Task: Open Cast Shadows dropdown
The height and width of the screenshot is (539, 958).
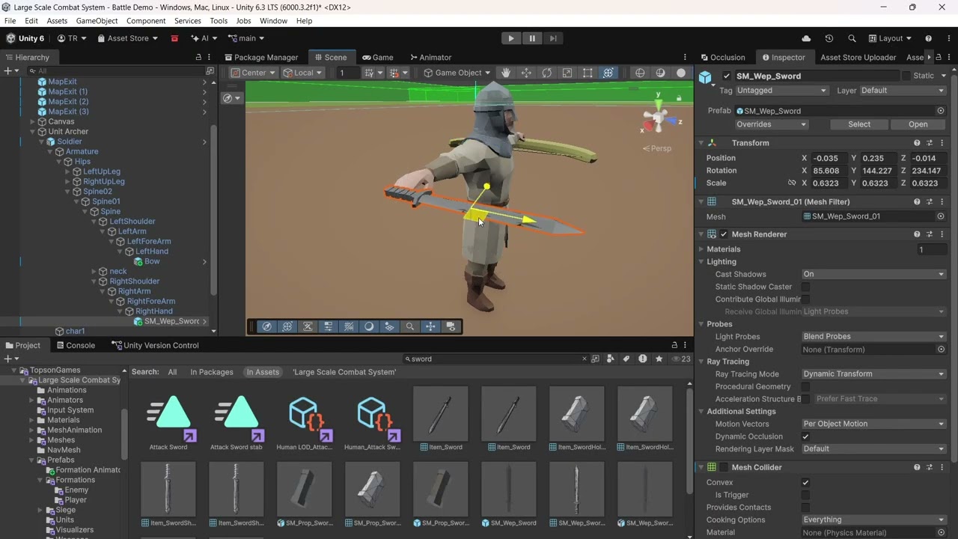Action: tap(874, 274)
